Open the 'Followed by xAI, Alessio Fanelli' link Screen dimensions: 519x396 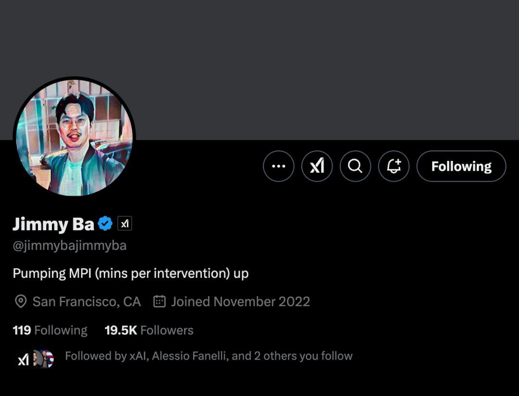click(209, 356)
